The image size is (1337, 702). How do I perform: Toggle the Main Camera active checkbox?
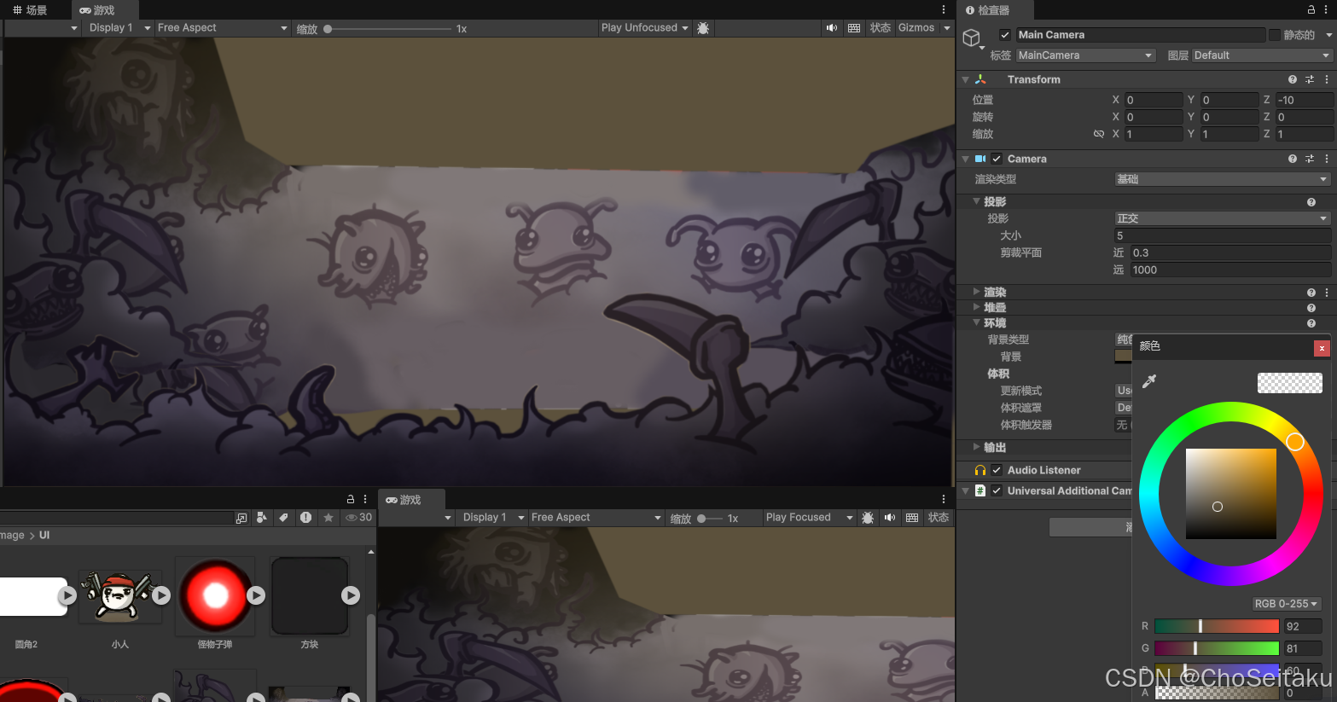pyautogui.click(x=1005, y=35)
